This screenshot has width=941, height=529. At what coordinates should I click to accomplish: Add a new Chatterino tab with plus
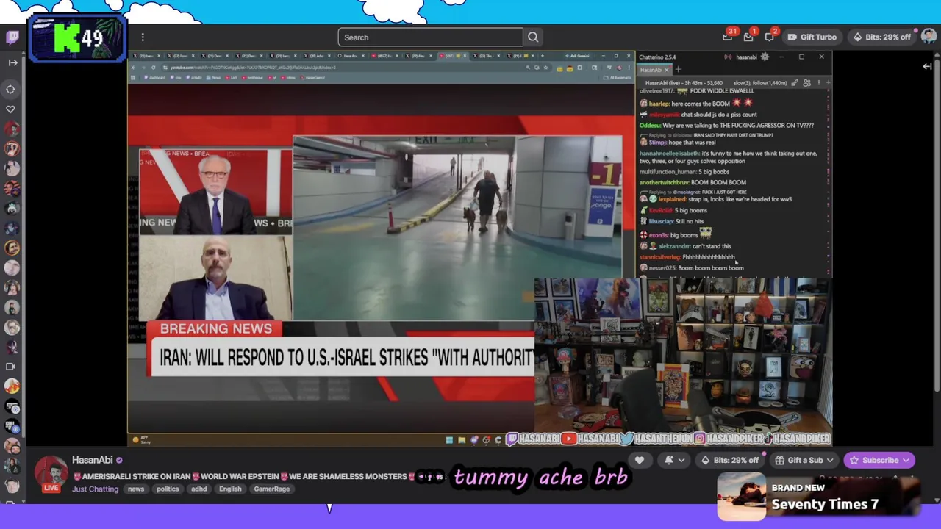coord(678,70)
